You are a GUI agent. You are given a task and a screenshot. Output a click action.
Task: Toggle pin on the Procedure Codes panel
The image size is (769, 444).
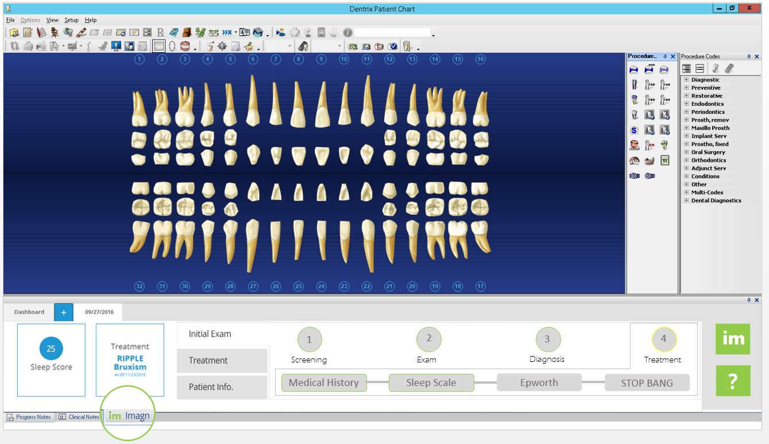[x=749, y=56]
